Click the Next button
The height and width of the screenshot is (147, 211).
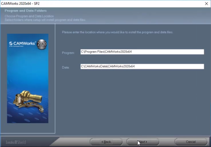(143, 142)
